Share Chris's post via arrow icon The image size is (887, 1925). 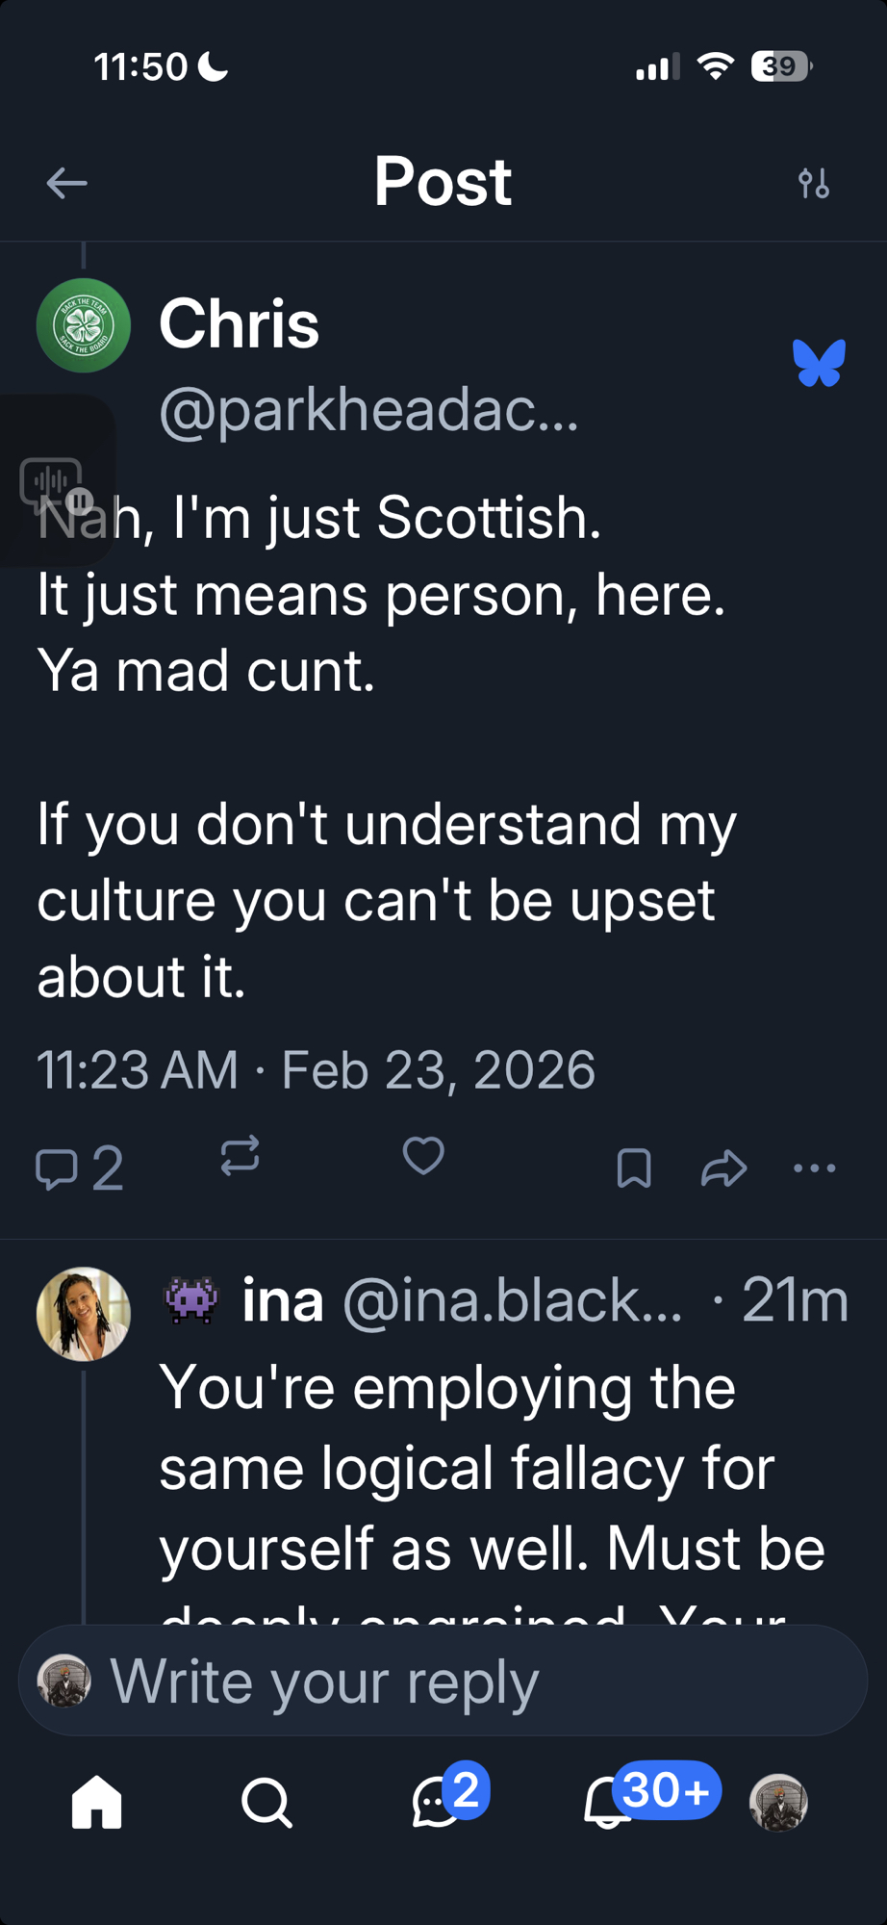pos(723,1168)
